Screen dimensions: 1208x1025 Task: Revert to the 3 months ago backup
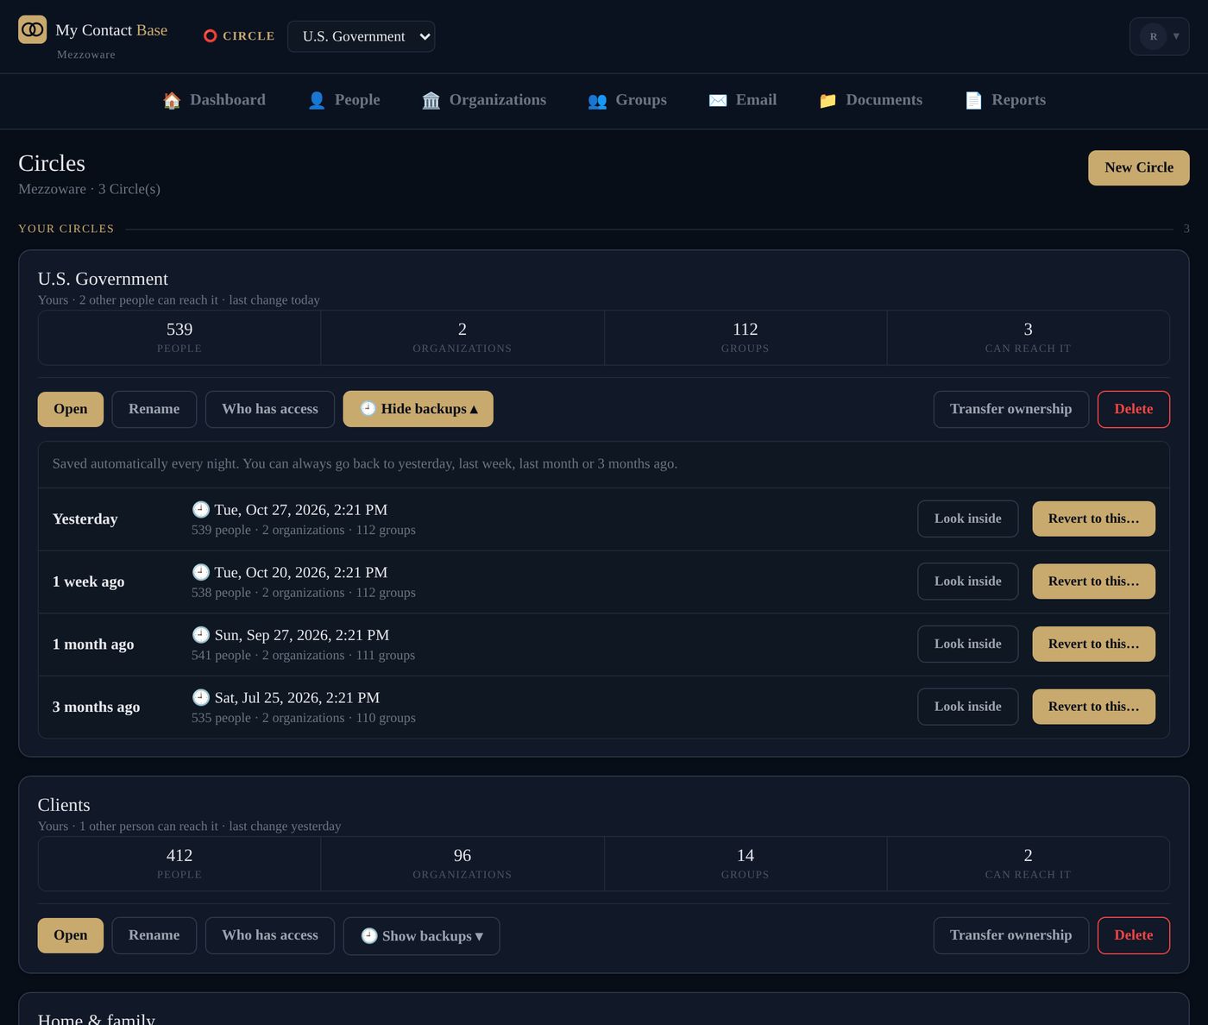coord(1094,707)
